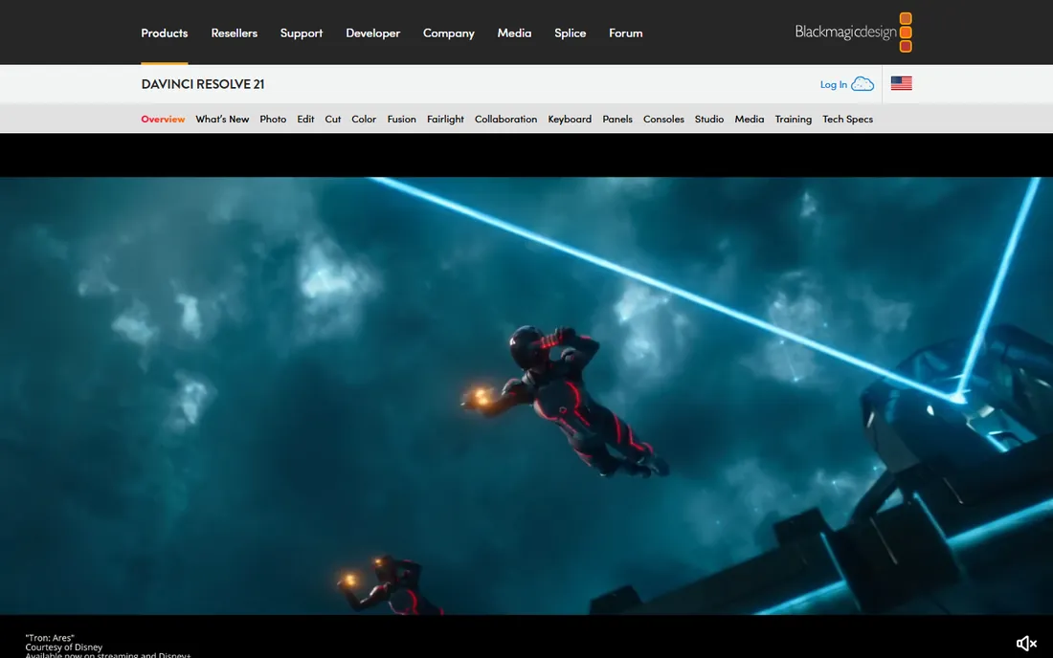This screenshot has height=658, width=1053.
Task: Switch to the Studio tab
Action: point(709,119)
